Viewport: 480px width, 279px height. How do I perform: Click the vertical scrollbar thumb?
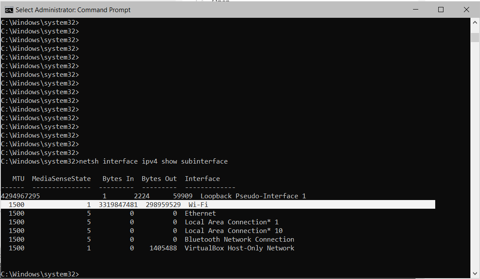click(475, 37)
